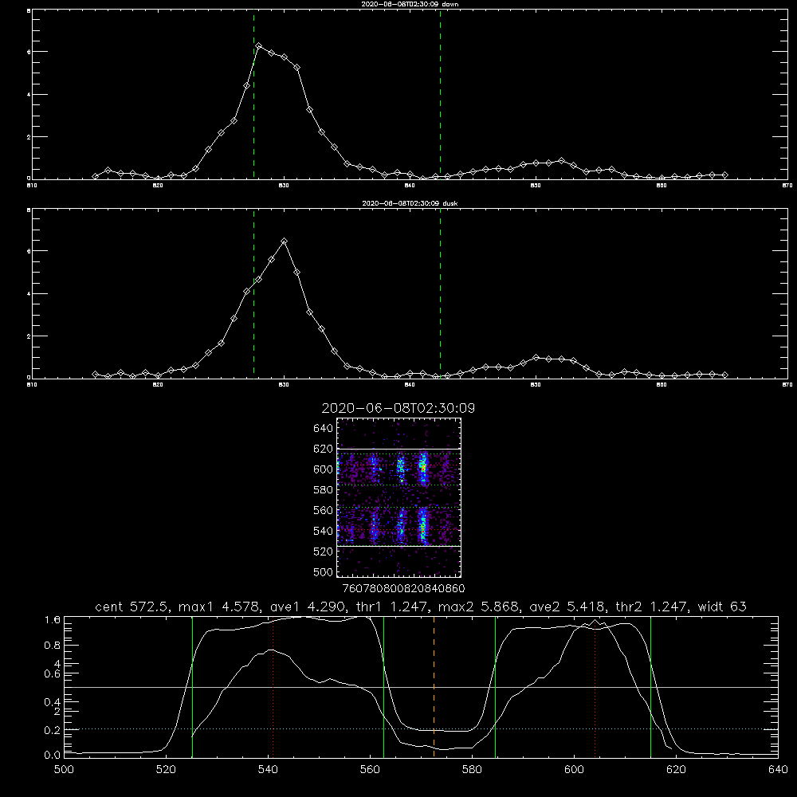Screen dimensions: 797x797
Task: Click the dusk plot x-axis label 850
Action: 536,385
